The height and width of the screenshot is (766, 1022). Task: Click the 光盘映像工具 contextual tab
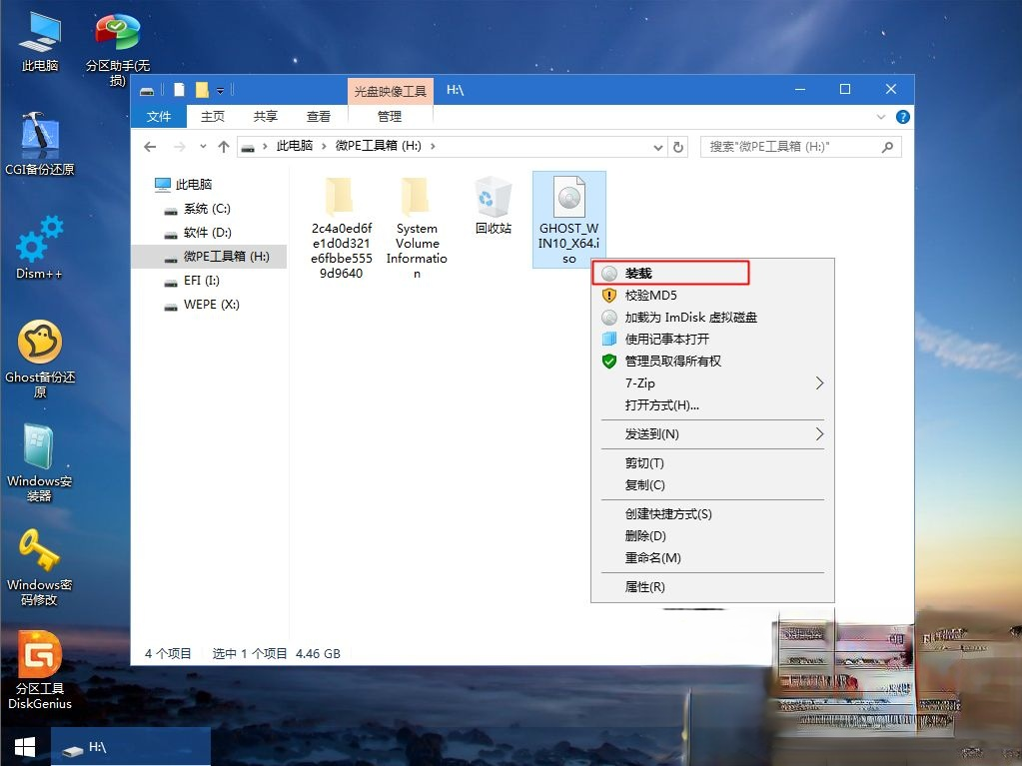(390, 91)
